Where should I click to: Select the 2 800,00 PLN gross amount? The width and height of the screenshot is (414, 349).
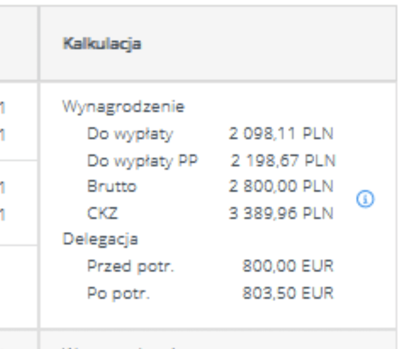(282, 187)
